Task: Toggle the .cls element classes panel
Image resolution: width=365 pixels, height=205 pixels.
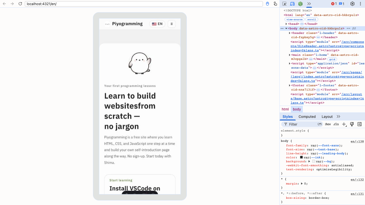Action: (336, 124)
